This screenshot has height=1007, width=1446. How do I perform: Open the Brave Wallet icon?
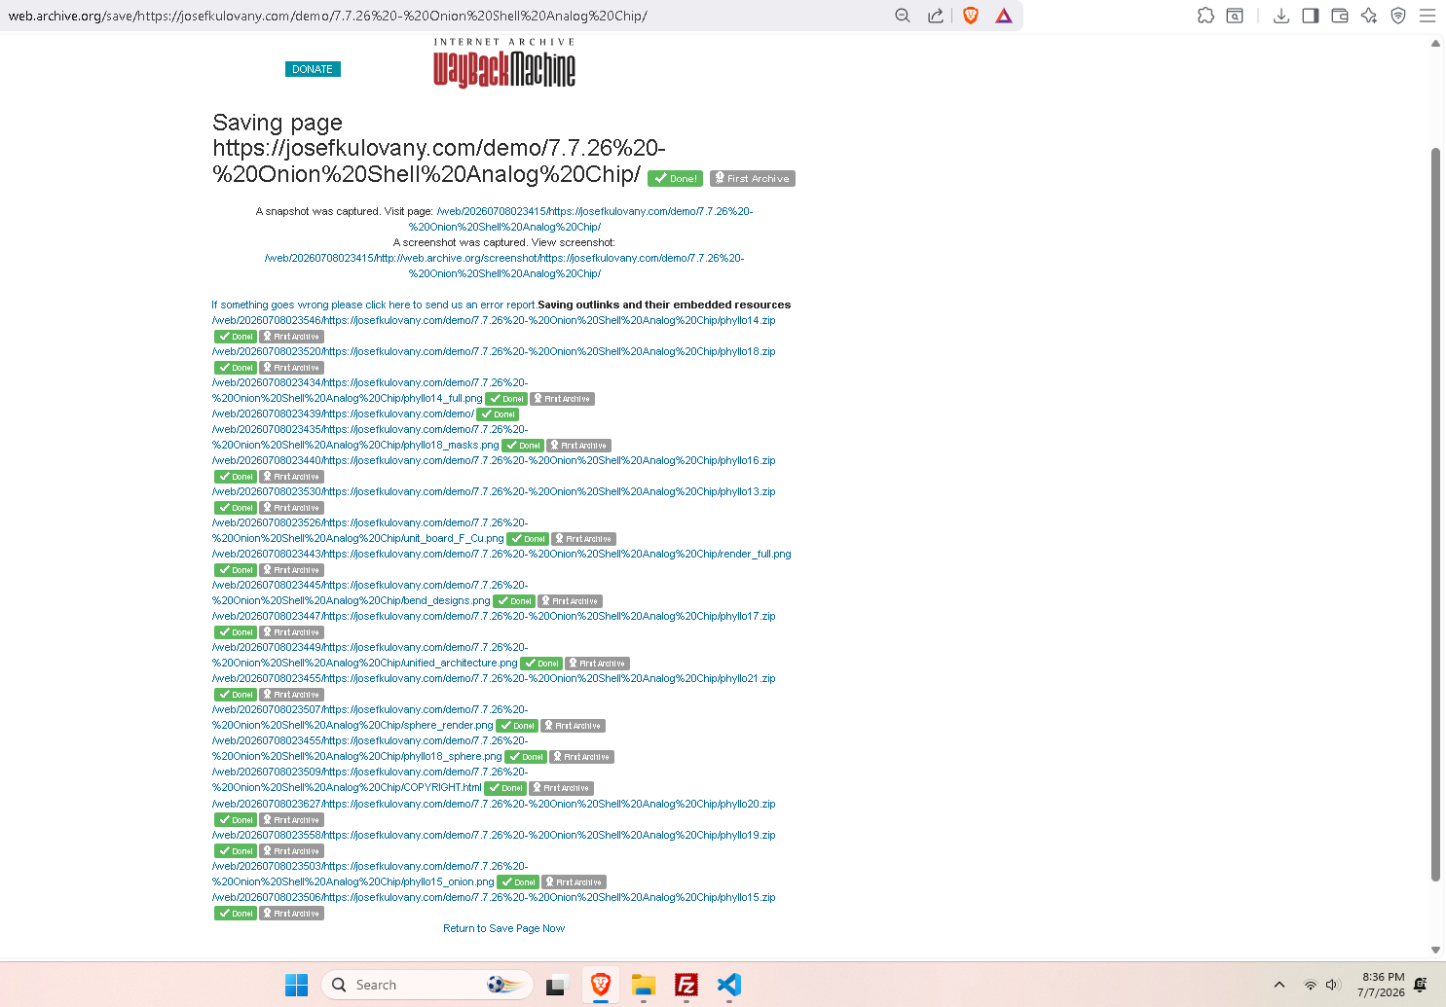[x=1340, y=16]
